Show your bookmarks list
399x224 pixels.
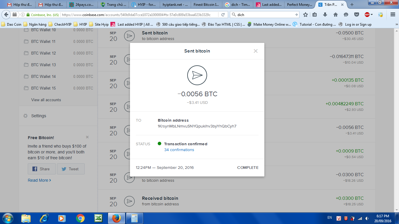pos(315,15)
